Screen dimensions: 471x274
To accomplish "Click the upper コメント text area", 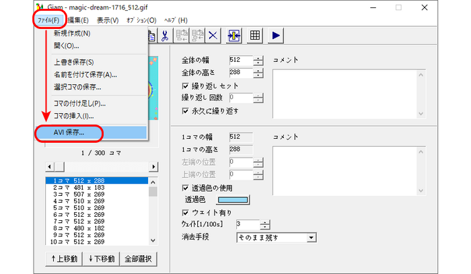I will [x=345, y=94].
